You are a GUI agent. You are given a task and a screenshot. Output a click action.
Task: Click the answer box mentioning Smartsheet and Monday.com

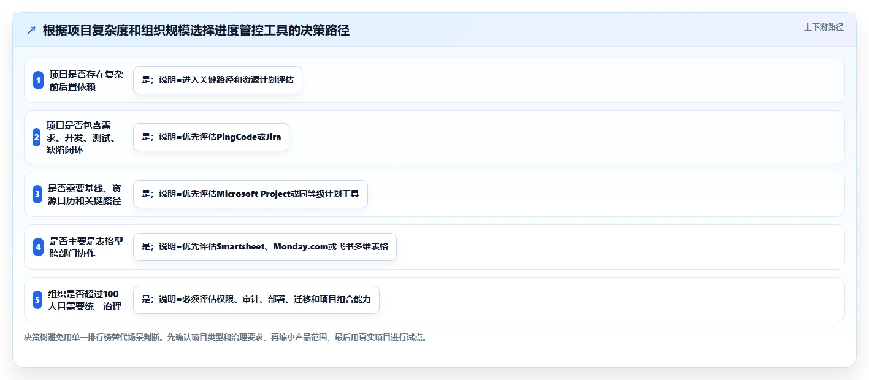(265, 247)
